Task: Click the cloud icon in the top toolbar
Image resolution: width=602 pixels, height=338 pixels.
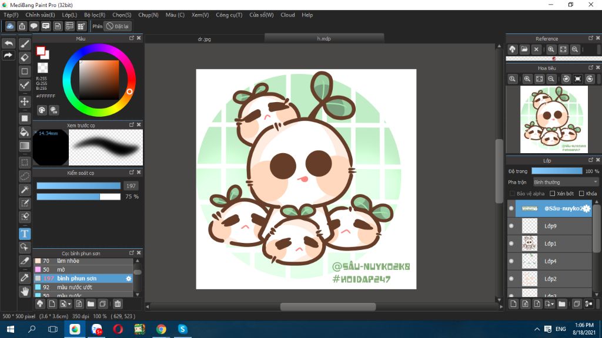Action: (x=10, y=26)
